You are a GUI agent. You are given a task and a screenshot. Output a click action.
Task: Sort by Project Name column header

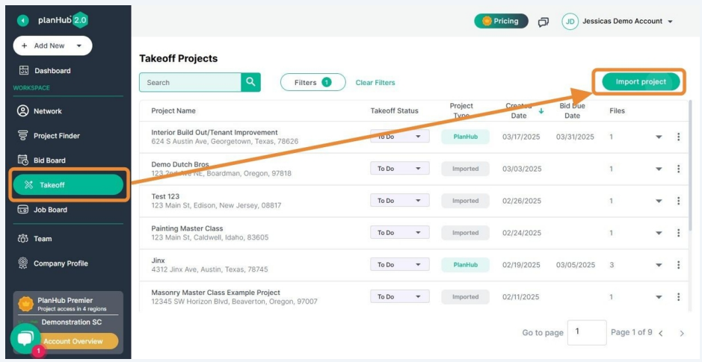coord(173,110)
